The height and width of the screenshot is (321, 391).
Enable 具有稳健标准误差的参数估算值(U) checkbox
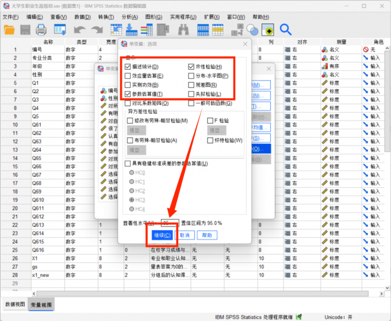128,164
